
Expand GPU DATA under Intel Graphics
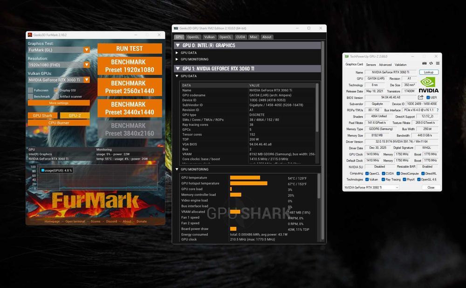177,53
